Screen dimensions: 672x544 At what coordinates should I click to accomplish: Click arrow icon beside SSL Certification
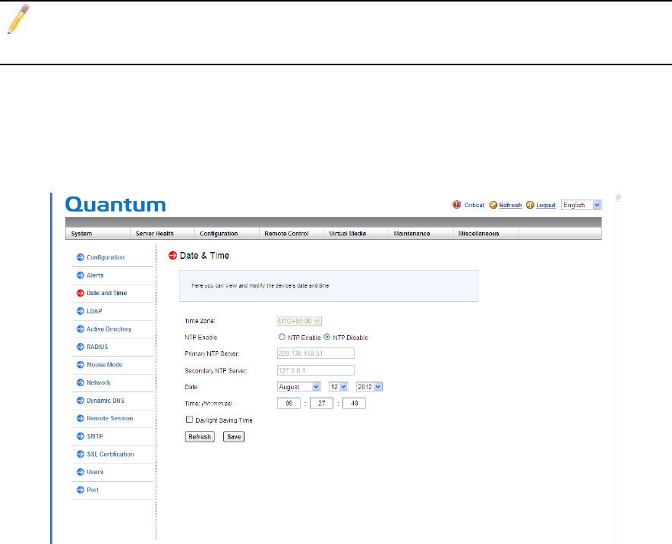(x=80, y=454)
